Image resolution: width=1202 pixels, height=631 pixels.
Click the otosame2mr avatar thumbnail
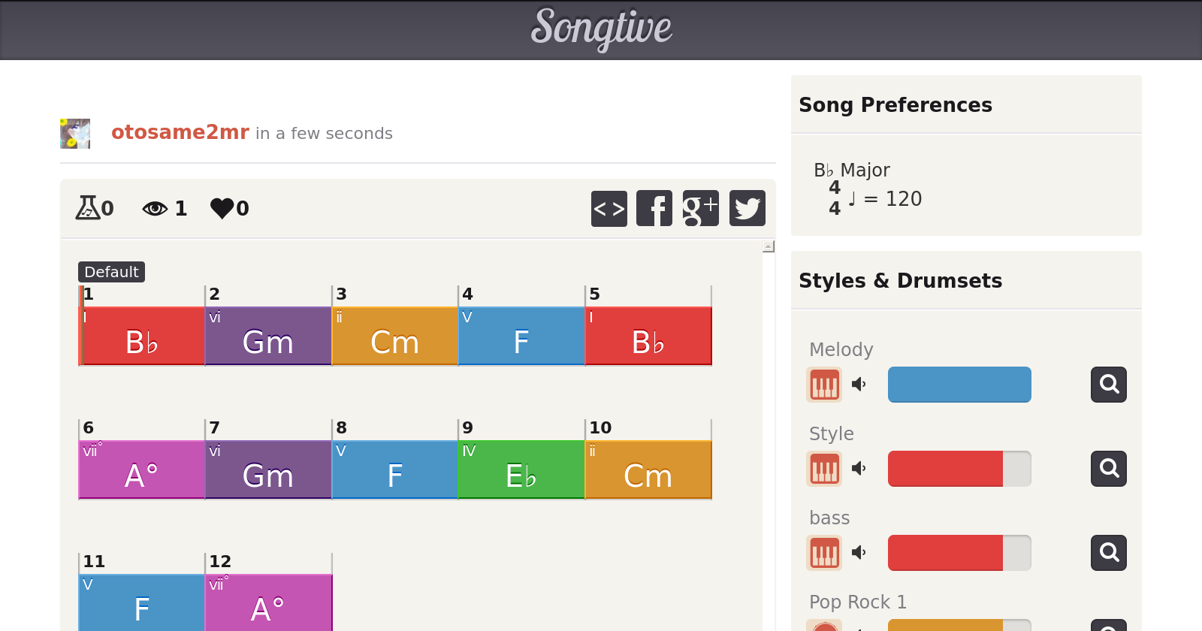(75, 134)
